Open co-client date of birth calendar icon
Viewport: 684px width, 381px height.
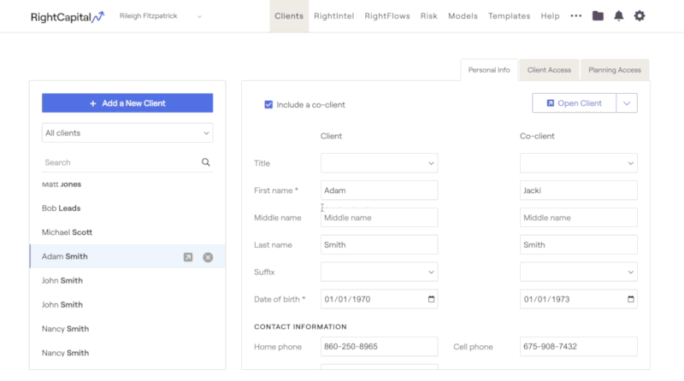631,299
